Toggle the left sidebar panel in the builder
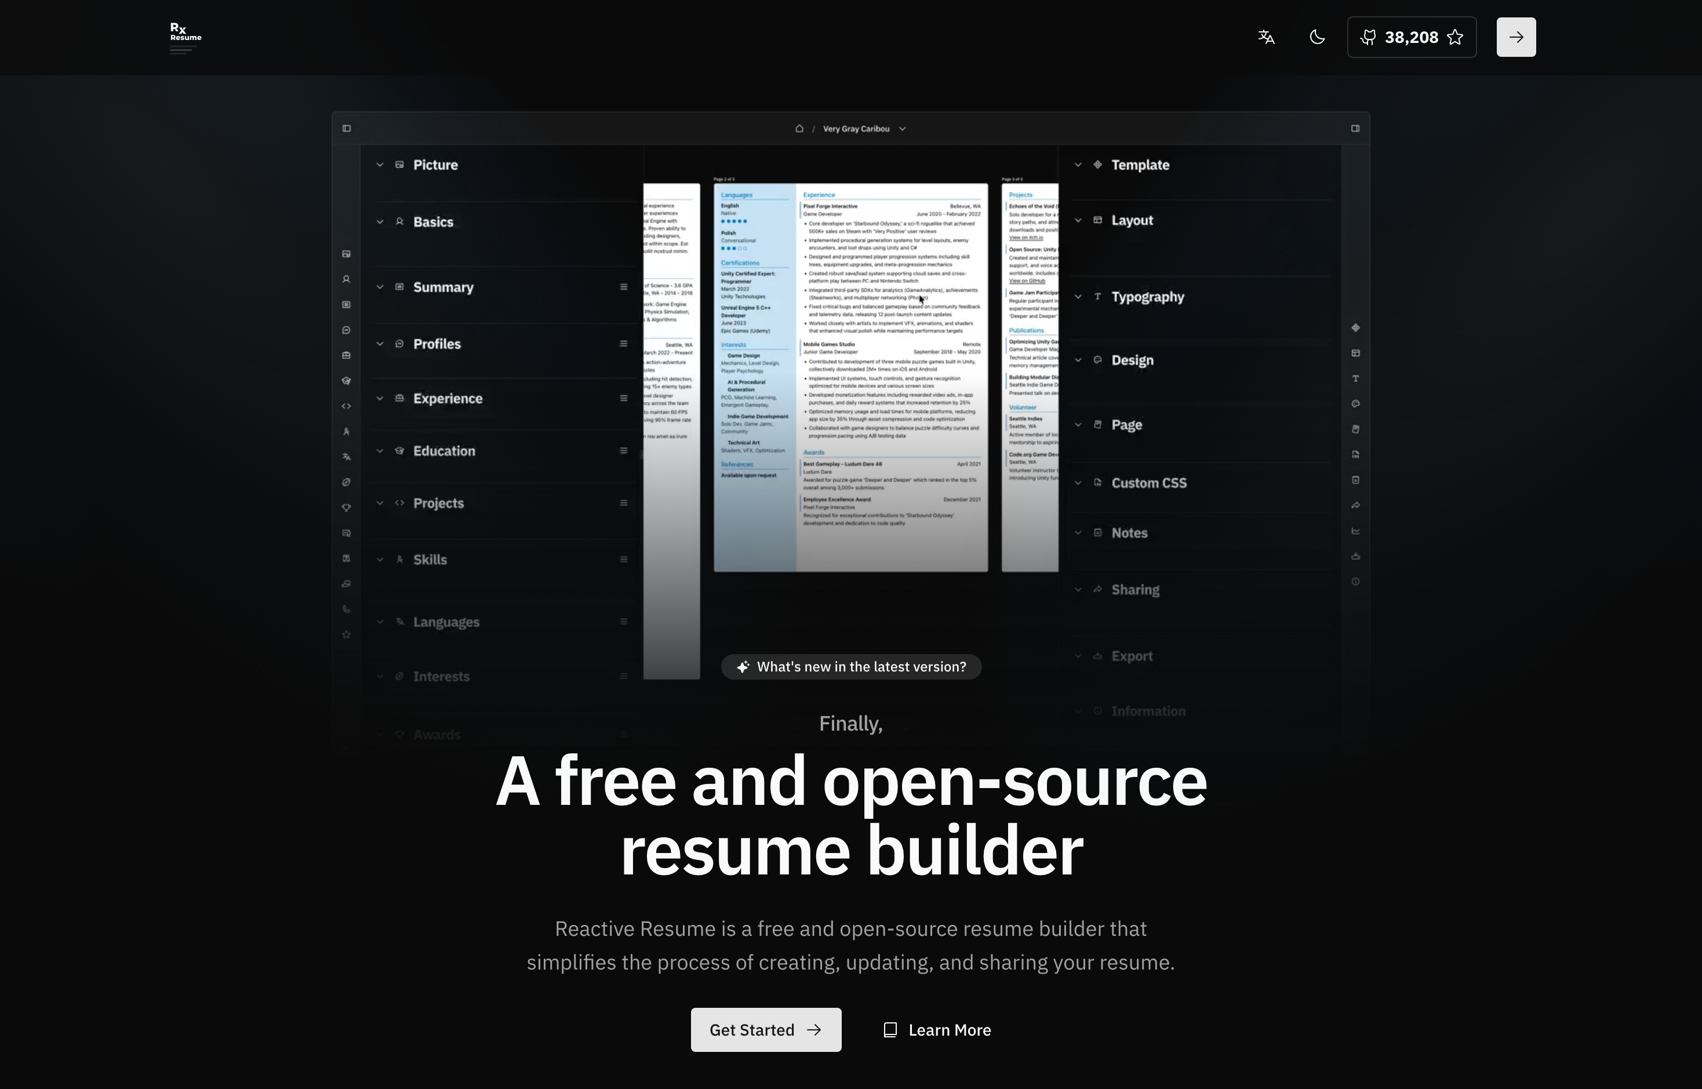 click(346, 129)
